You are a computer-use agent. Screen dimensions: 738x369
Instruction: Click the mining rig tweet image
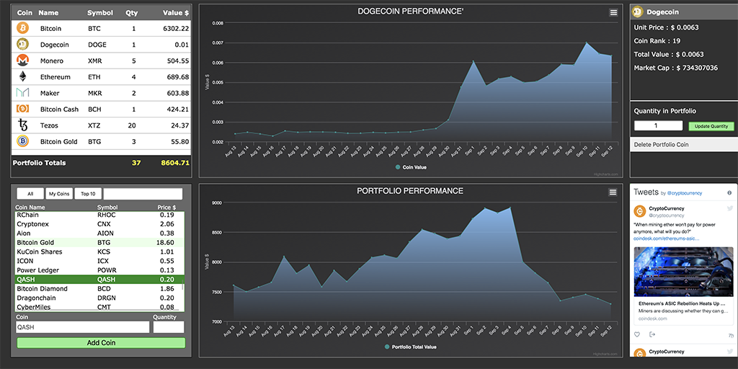pos(684,272)
